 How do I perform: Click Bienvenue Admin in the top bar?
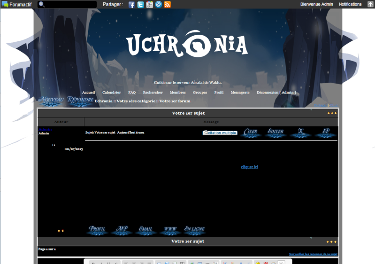(317, 4)
